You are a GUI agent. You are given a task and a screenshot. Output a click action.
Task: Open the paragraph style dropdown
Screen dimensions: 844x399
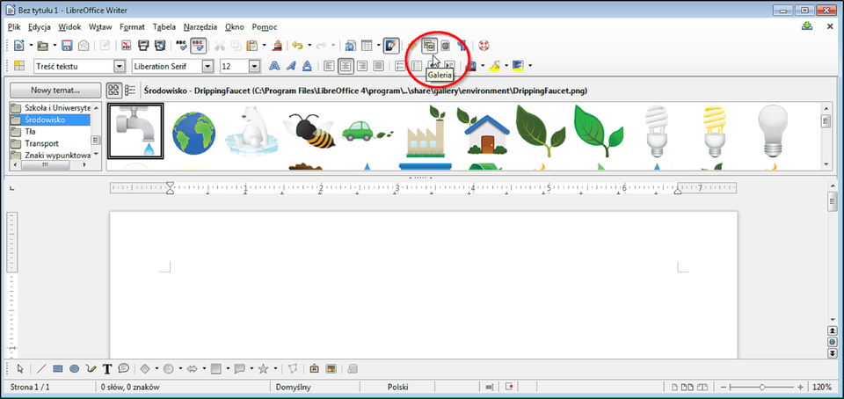120,66
